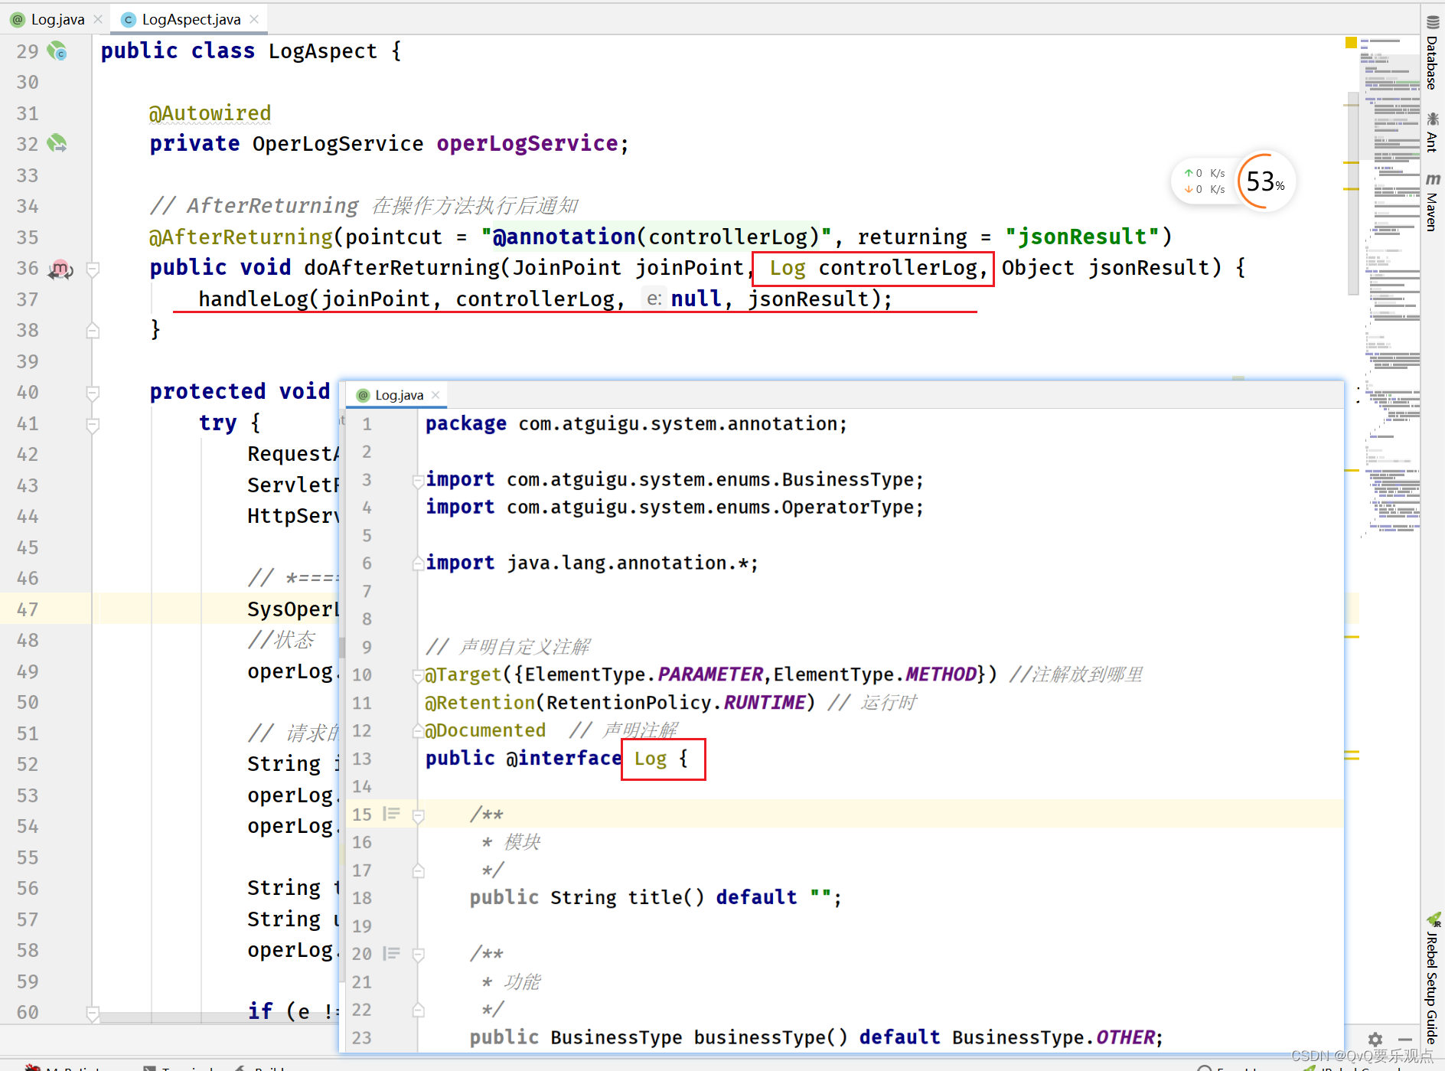Click 'title()' method in popup

(666, 897)
